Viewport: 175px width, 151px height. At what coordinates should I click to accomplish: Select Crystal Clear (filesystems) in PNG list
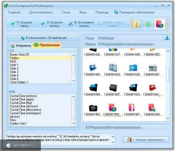coord(40,110)
